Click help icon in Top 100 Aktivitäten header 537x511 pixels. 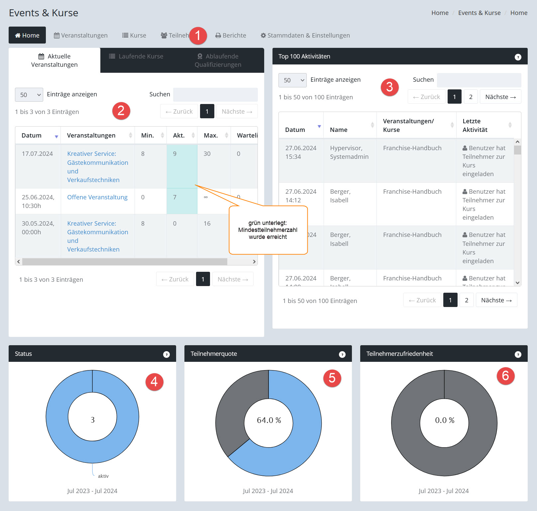click(x=518, y=57)
